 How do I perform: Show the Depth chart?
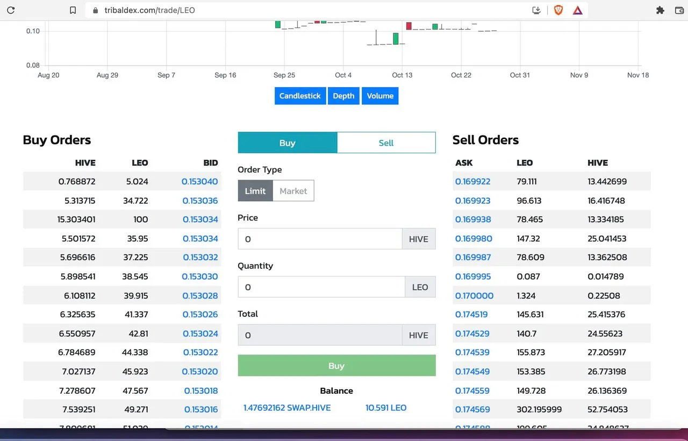(x=343, y=96)
